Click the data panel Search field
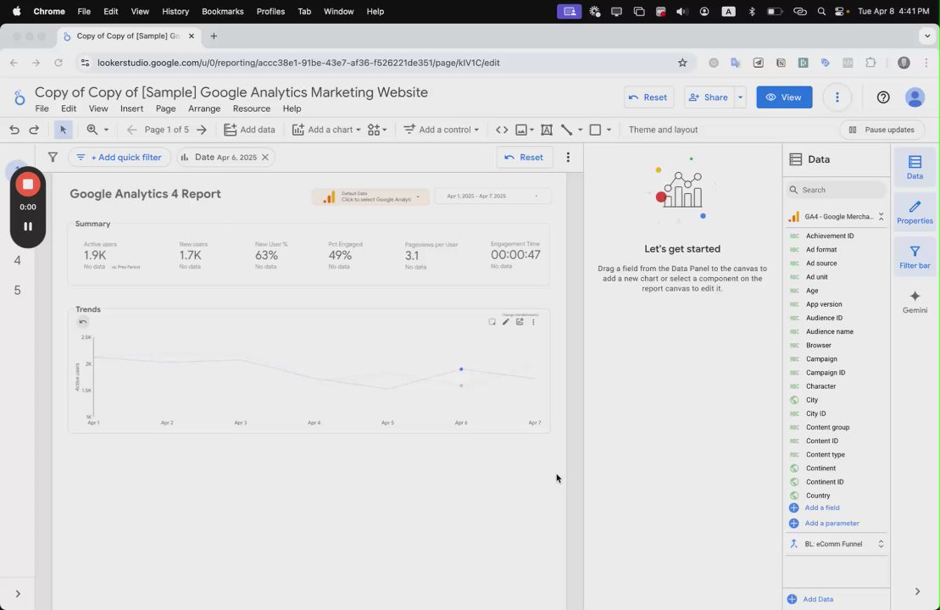 [x=837, y=190]
